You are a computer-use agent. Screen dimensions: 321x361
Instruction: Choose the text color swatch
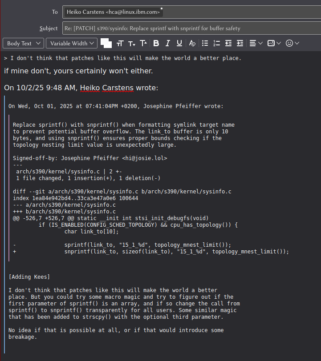(x=105, y=42)
